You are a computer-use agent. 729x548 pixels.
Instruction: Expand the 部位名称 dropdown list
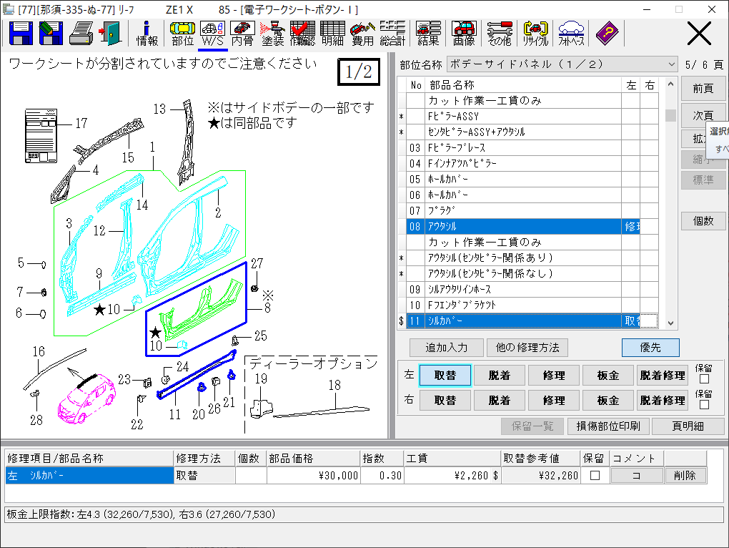[x=670, y=64]
